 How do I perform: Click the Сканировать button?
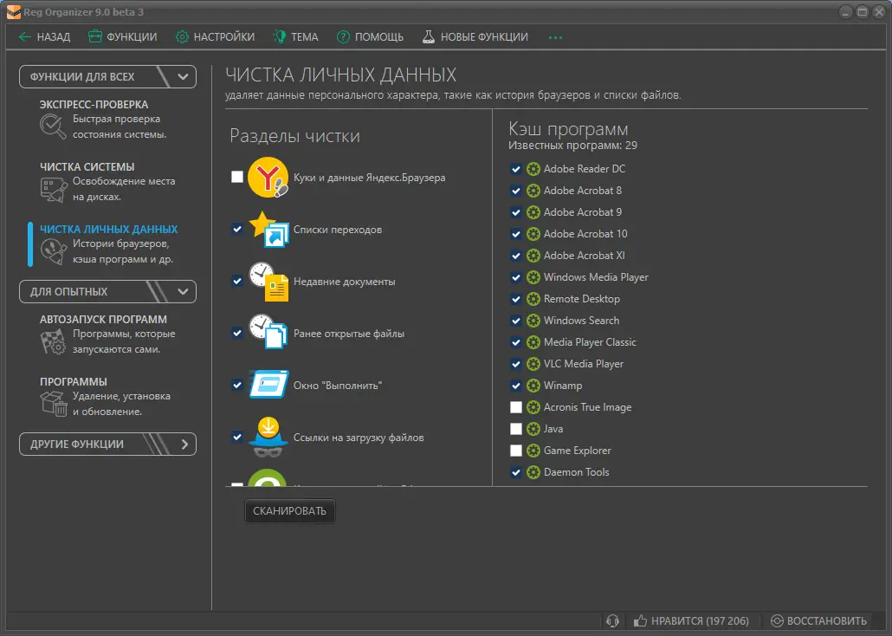click(x=289, y=510)
